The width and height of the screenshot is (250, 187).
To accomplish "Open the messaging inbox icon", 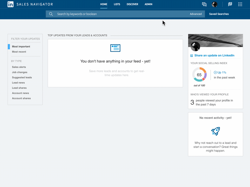I will tap(204, 4).
